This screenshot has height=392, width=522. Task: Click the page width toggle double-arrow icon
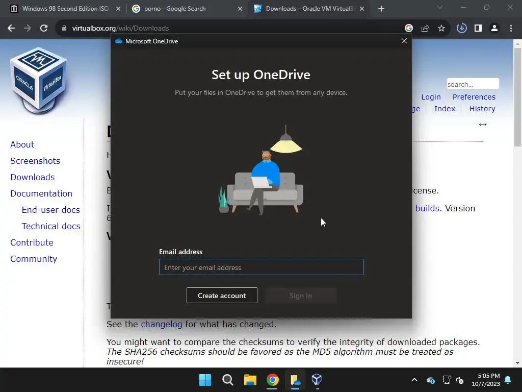(x=483, y=125)
